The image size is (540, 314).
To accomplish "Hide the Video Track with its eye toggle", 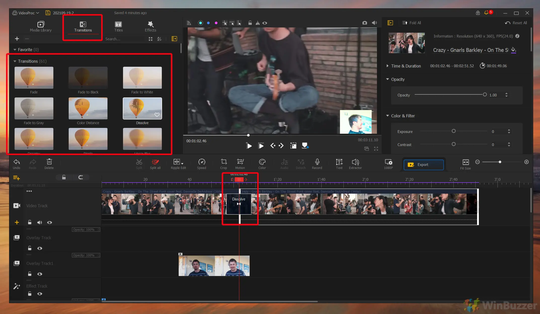I will pos(49,222).
